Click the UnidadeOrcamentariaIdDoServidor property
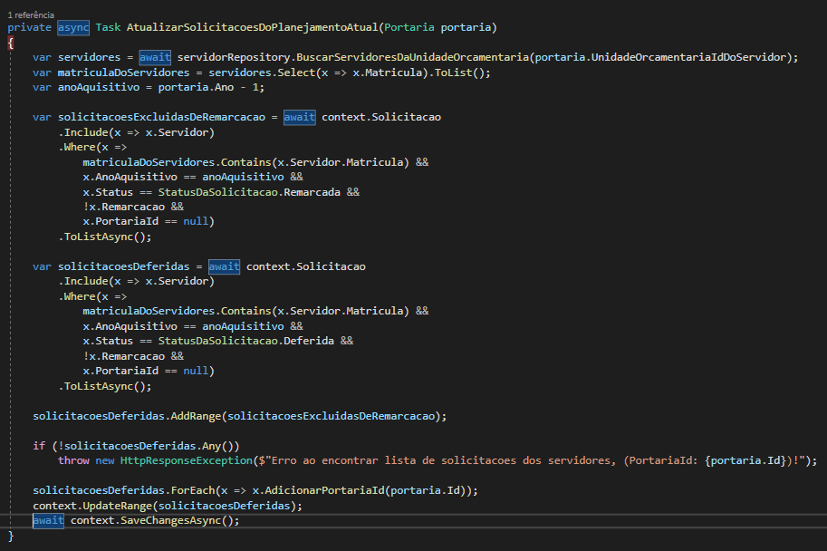The image size is (827, 551). (x=688, y=57)
